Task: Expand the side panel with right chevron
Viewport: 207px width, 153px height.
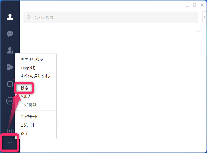Action: 205,17
